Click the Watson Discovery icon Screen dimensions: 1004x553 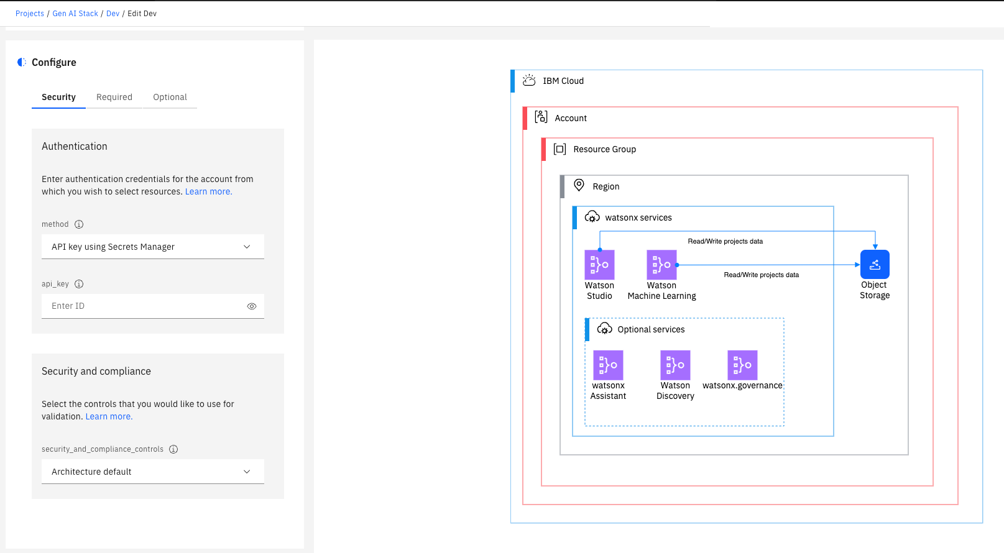(675, 365)
